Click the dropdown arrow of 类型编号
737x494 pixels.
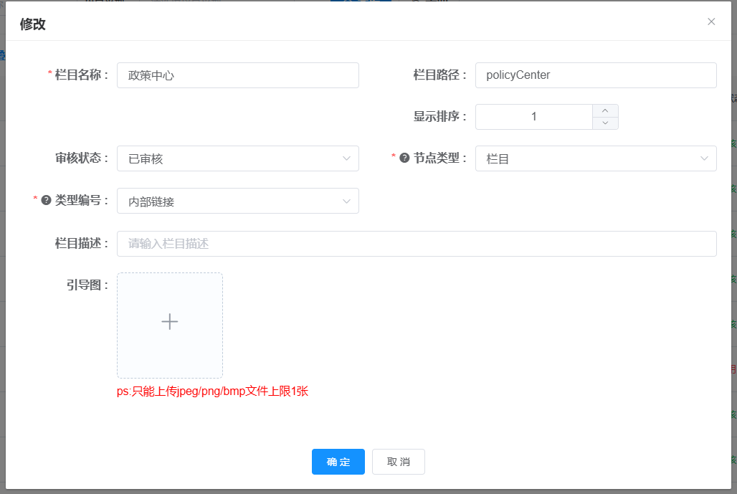tap(347, 201)
